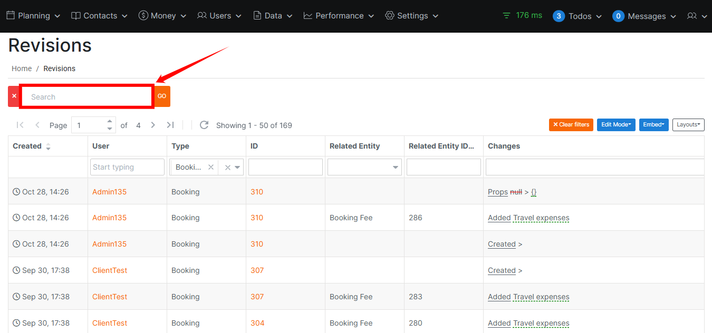Increment the page number stepper
712x333 pixels.
pos(110,121)
